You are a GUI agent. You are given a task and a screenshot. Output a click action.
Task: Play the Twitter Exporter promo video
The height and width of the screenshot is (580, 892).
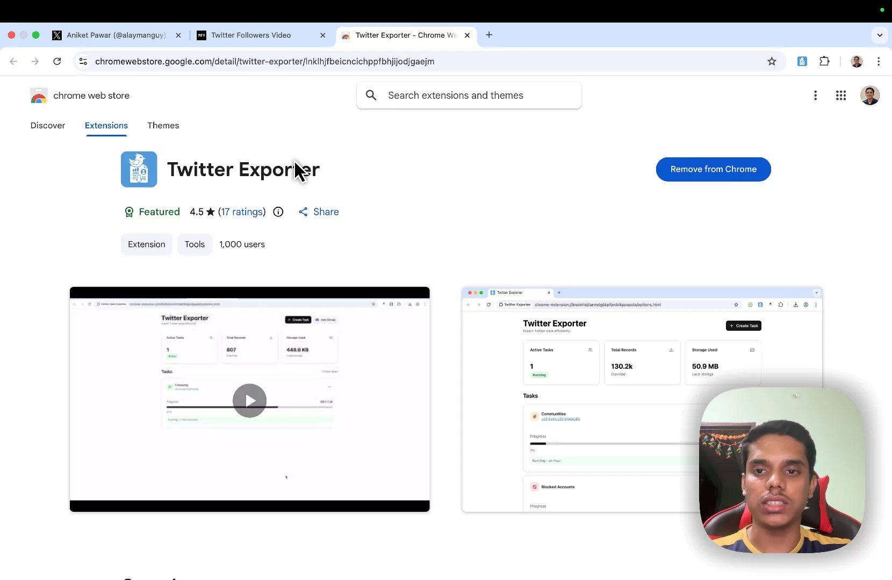pos(249,400)
